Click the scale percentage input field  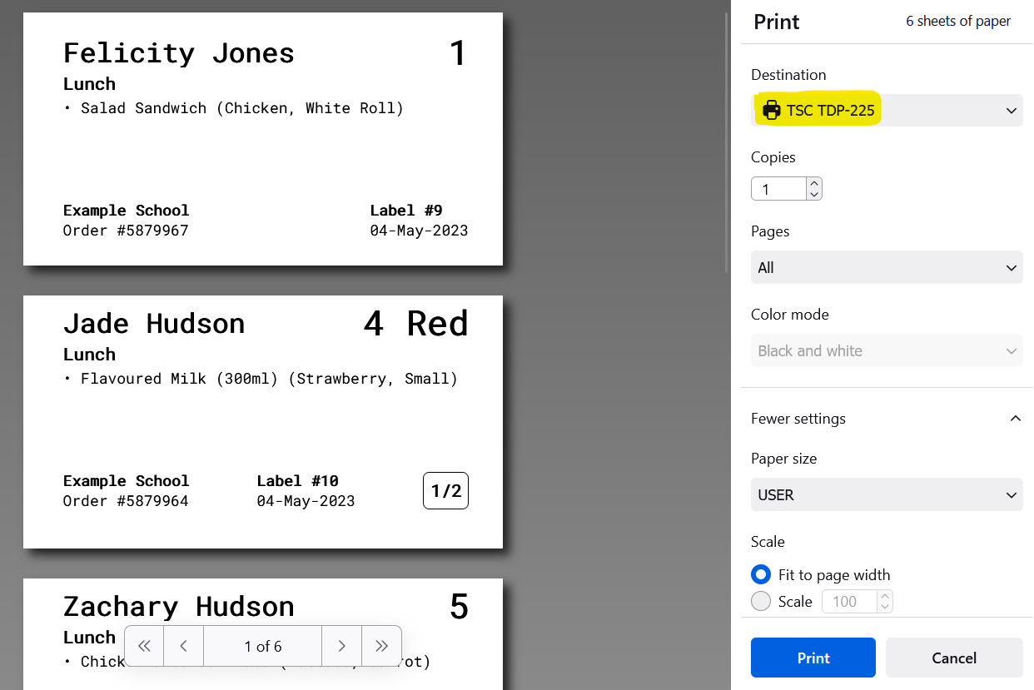click(x=849, y=601)
